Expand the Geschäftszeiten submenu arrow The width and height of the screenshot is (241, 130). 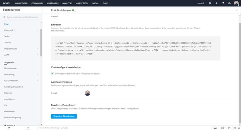(37, 81)
